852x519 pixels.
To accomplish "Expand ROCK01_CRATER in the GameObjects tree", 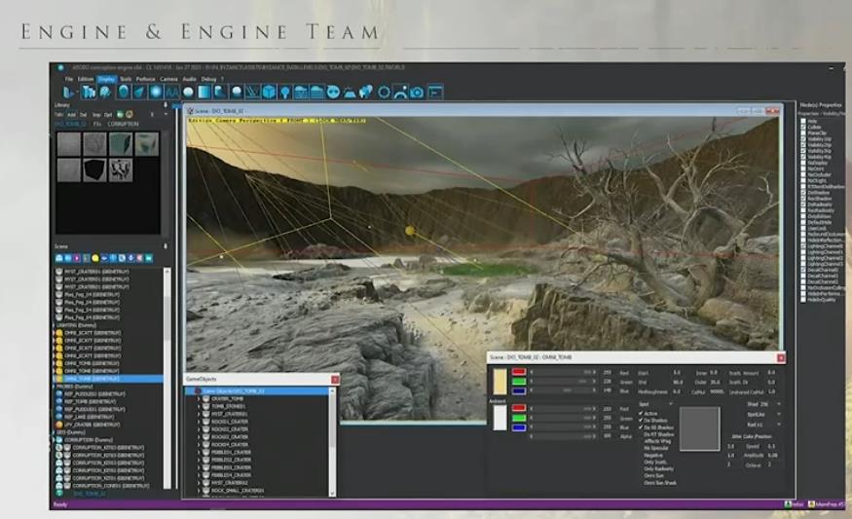I will point(199,422).
